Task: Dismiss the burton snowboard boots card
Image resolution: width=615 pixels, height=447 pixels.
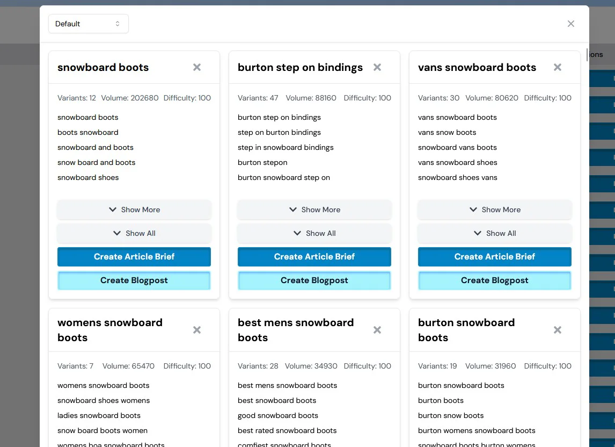Action: [x=558, y=330]
